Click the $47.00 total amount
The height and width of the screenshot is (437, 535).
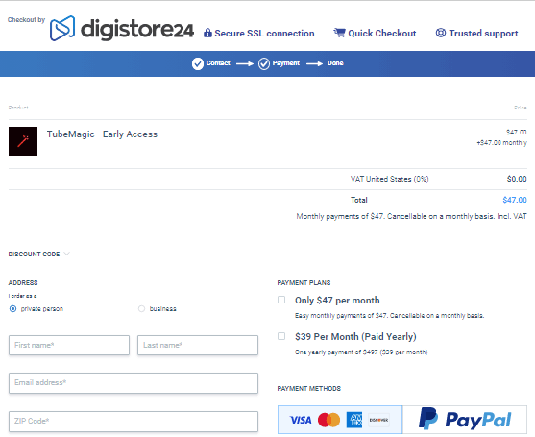pos(515,200)
